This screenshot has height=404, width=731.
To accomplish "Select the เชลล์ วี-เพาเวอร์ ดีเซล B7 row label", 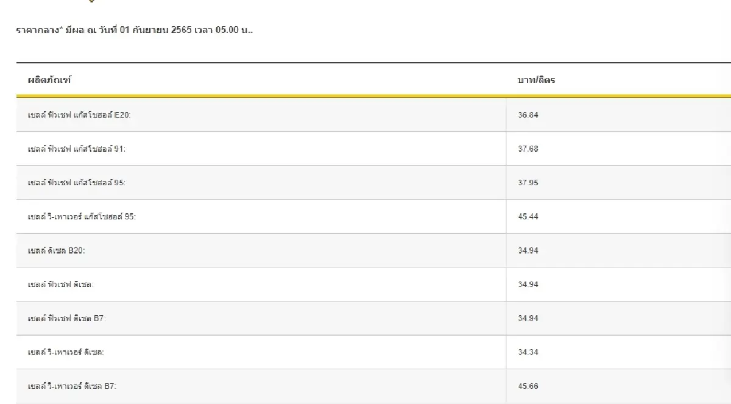I will (72, 386).
